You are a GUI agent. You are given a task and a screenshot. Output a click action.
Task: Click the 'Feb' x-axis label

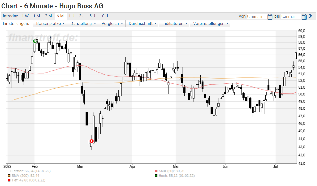coord(35,166)
